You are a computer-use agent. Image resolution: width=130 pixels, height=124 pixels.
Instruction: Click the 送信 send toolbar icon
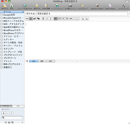point(11,6)
